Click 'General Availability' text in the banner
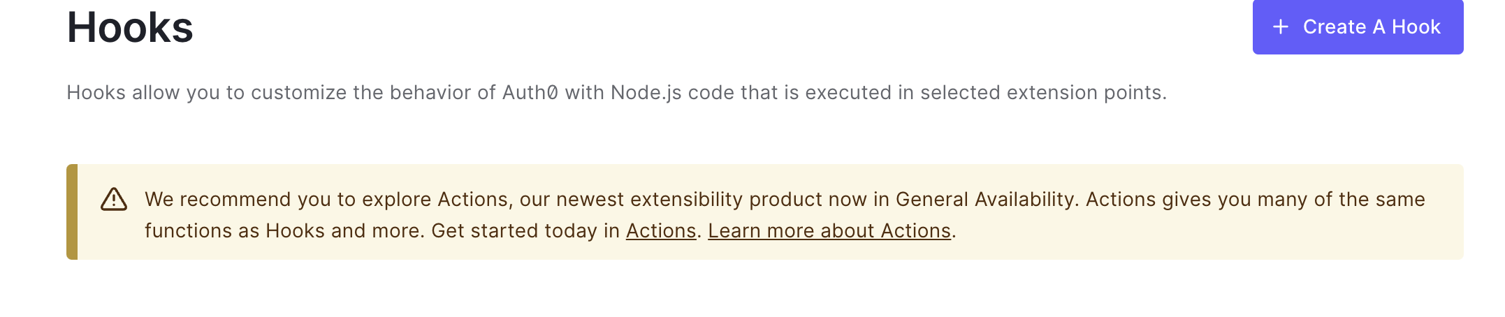Viewport: 1505px width, 317px height. coord(985,200)
